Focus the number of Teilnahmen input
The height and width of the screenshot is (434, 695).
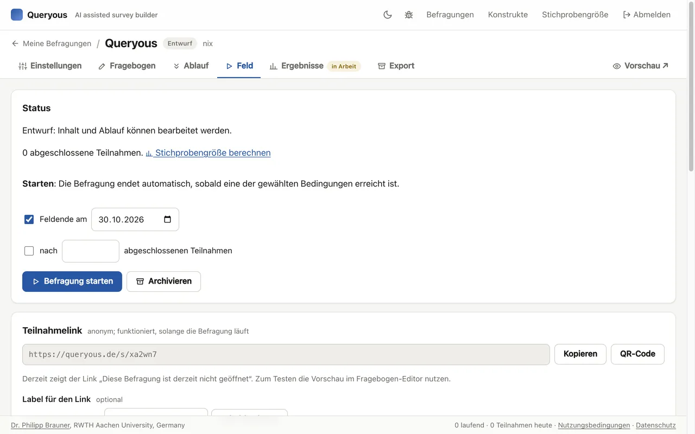[x=91, y=251]
